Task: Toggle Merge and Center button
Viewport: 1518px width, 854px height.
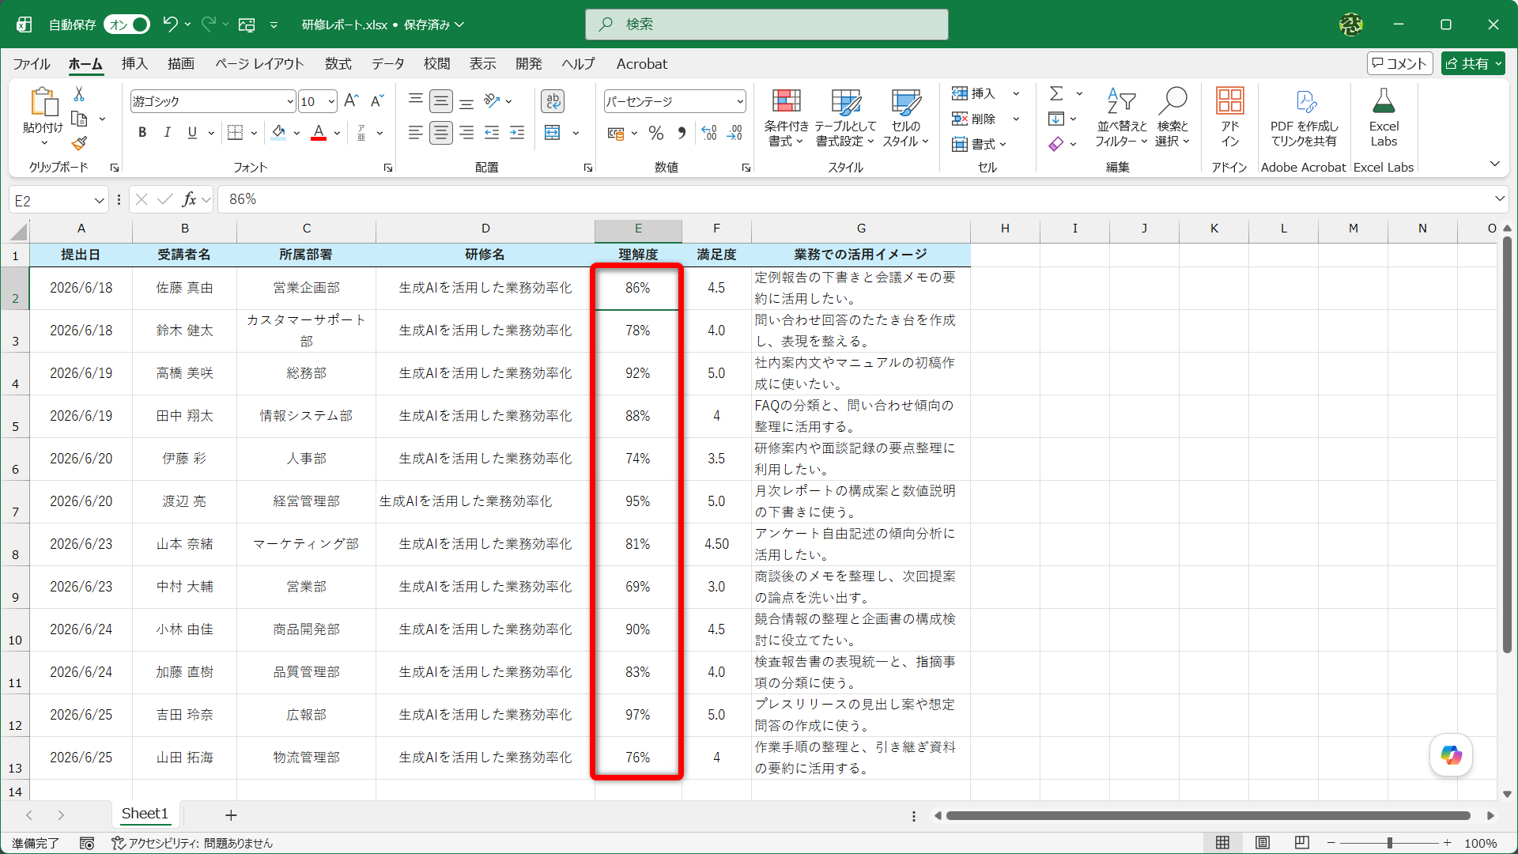Action: click(x=553, y=133)
